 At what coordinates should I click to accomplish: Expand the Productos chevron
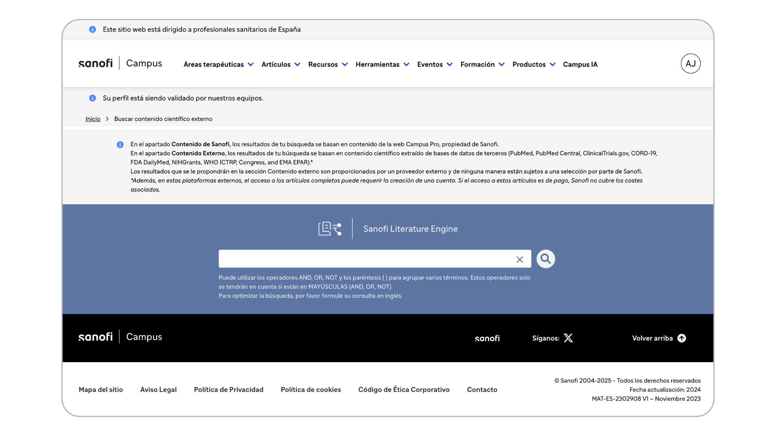tap(553, 64)
